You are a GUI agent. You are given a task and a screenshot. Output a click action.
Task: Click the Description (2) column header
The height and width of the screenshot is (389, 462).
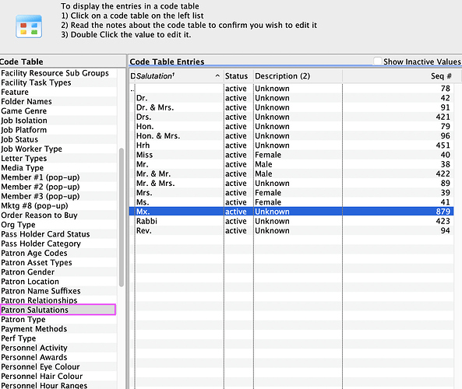click(x=282, y=76)
